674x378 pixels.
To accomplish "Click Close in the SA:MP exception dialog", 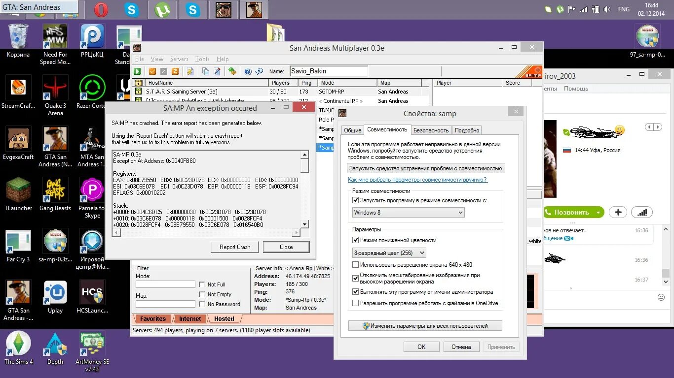I will coord(286,247).
